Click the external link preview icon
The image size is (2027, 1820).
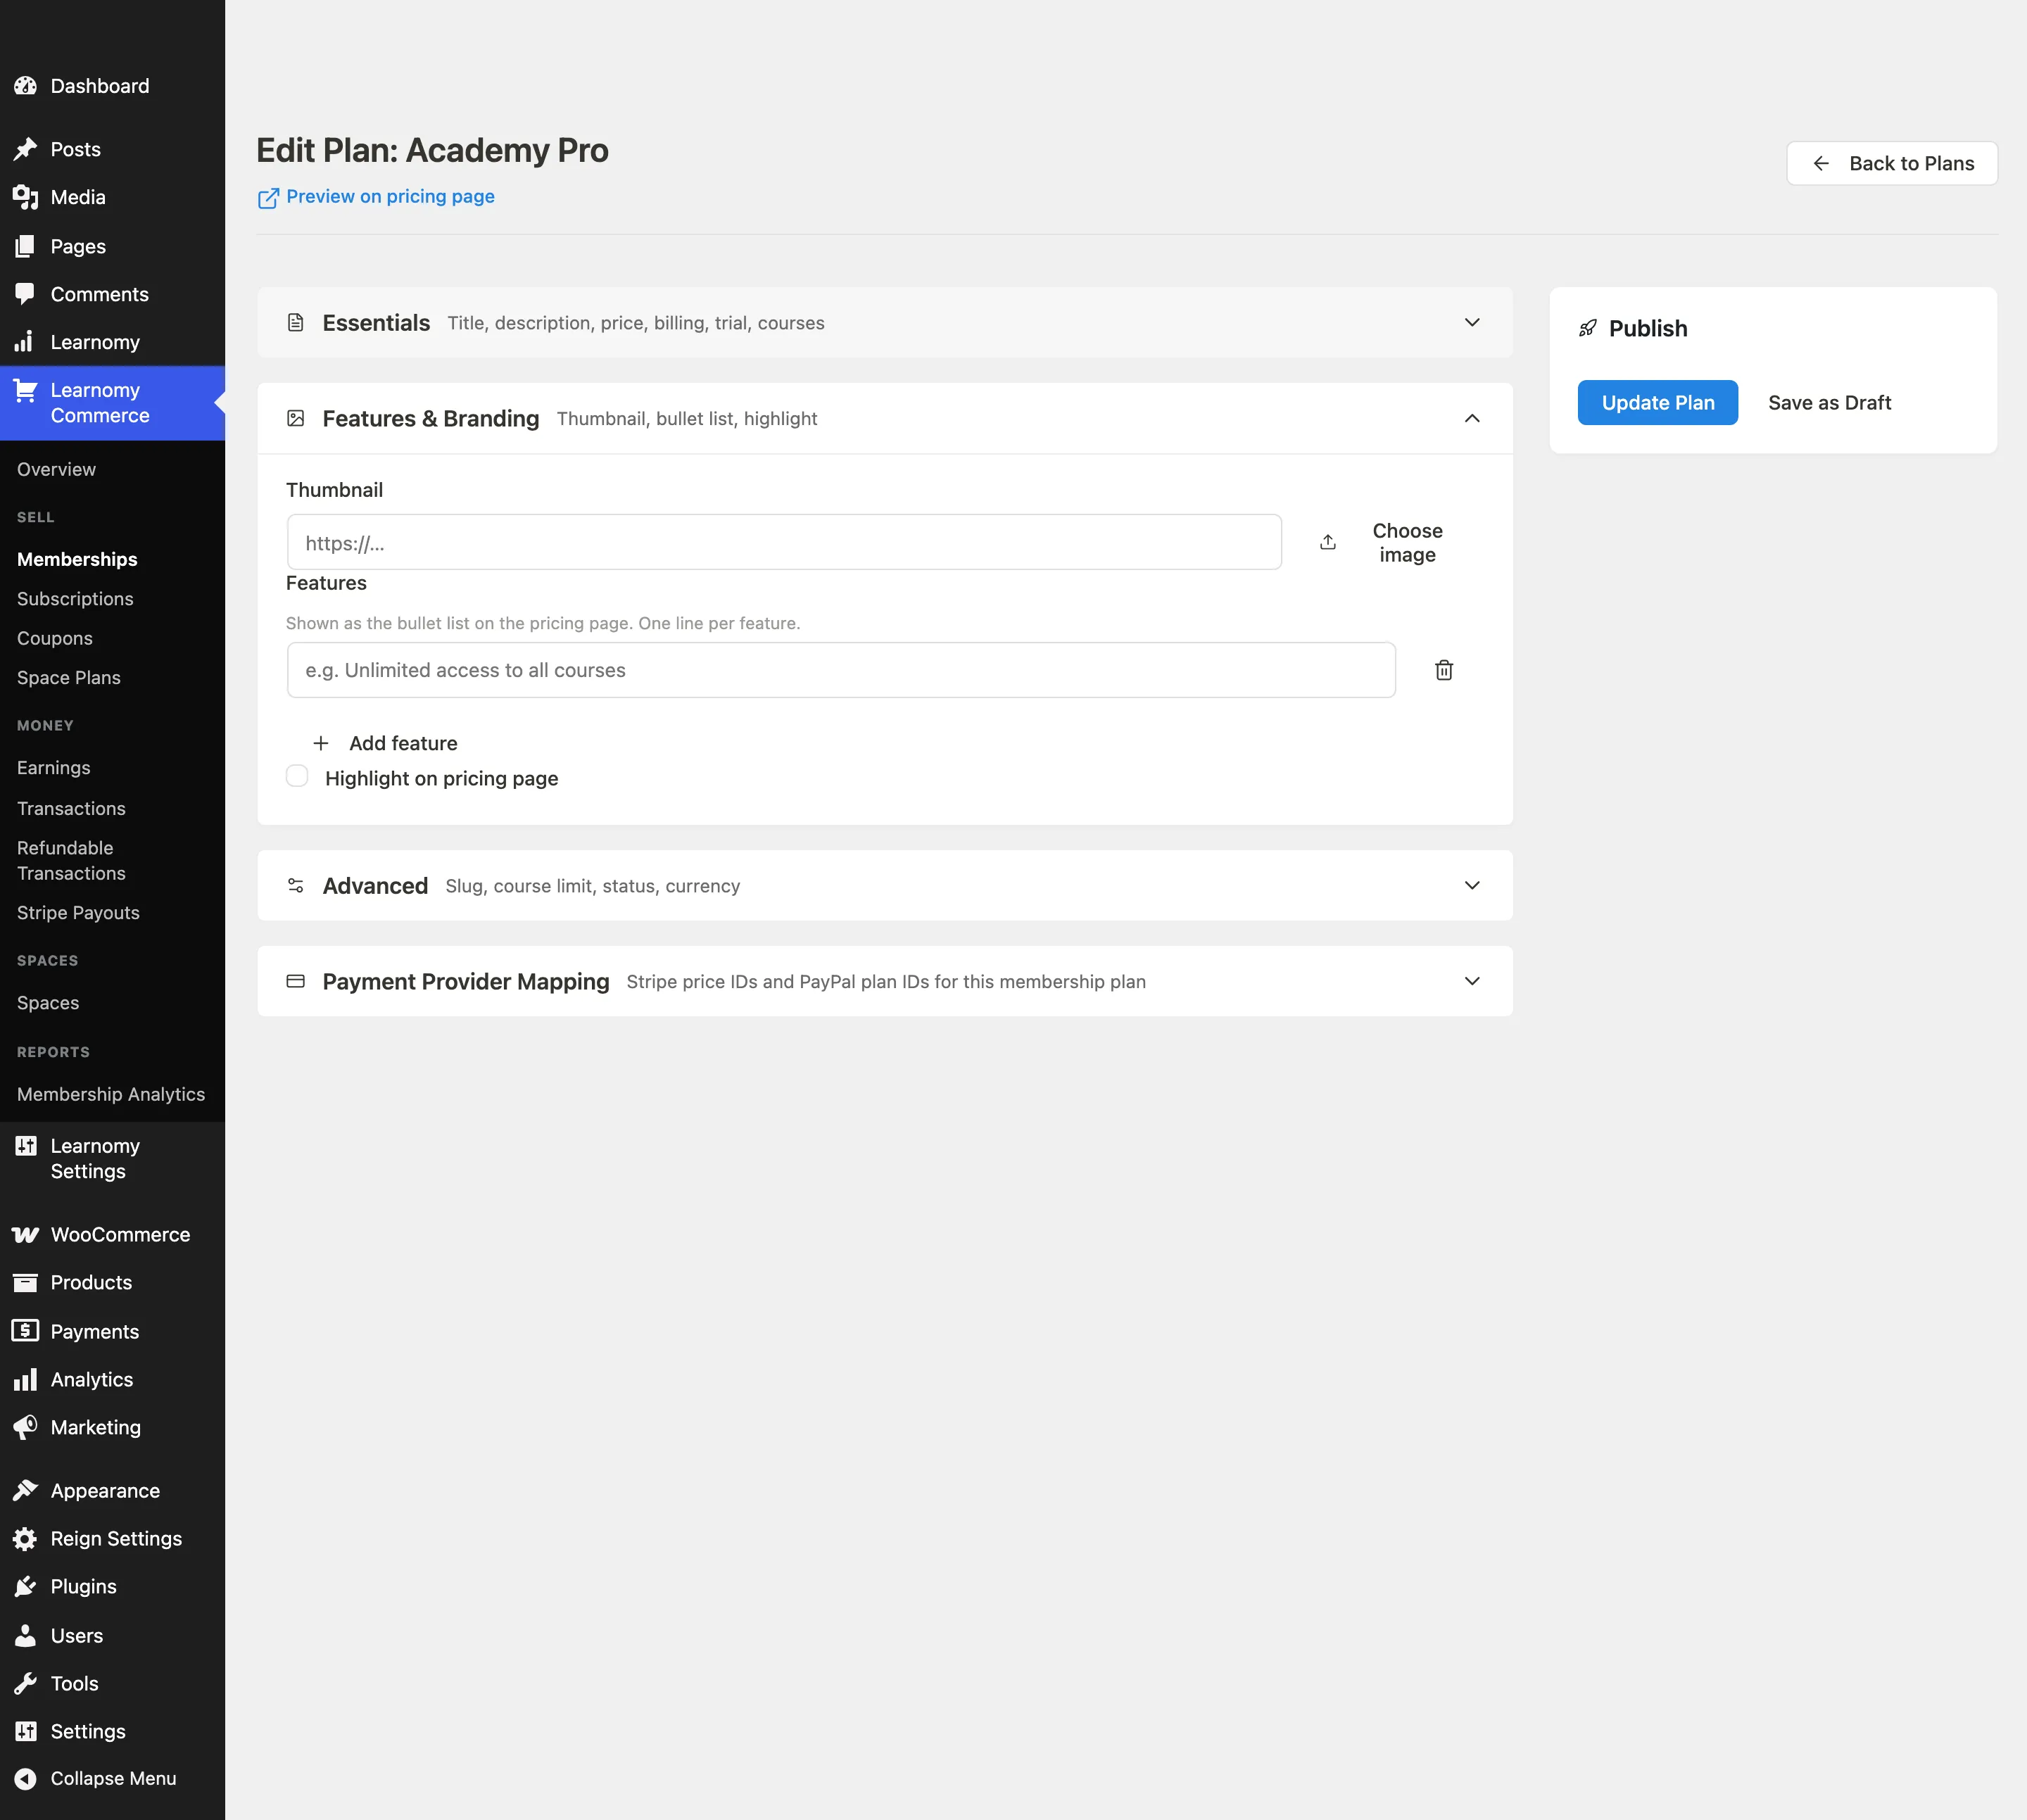click(268, 198)
